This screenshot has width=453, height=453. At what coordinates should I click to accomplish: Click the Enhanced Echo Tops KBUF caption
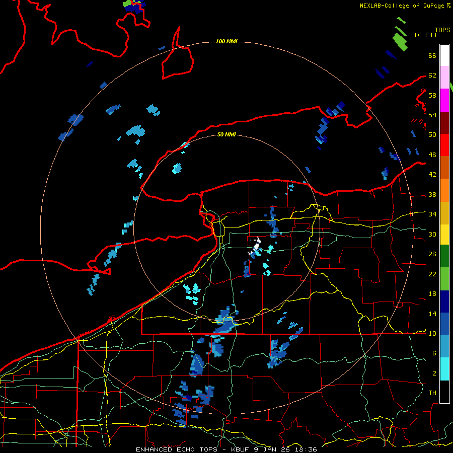226,449
